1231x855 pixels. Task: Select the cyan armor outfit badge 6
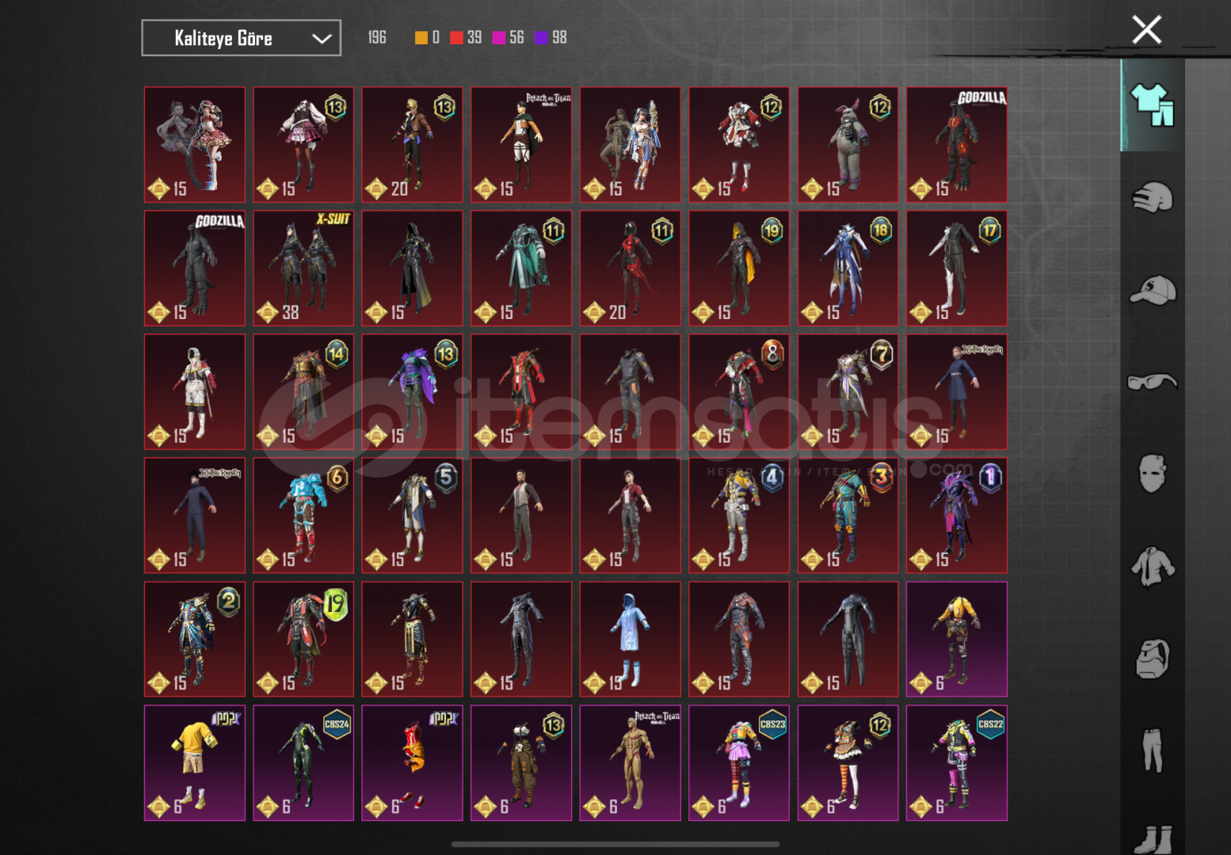[x=303, y=515]
